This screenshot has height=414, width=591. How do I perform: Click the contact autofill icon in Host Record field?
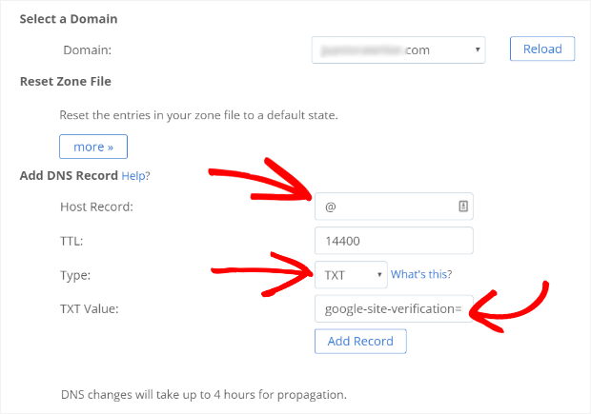tap(463, 206)
